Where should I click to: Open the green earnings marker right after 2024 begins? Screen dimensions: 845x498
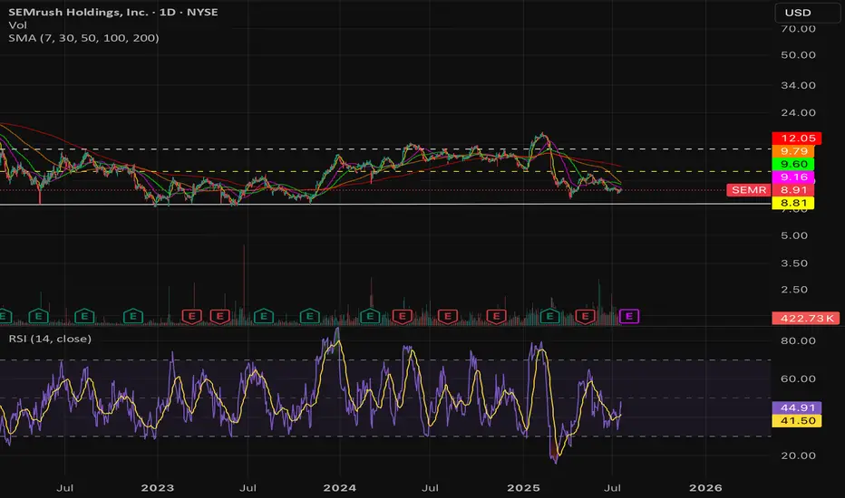point(370,316)
